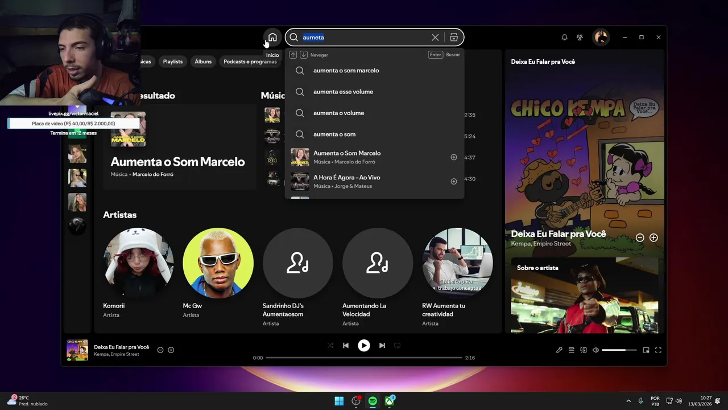Choose search suggestion 'aumenta o som'
Image resolution: width=728 pixels, height=410 pixels.
point(374,134)
